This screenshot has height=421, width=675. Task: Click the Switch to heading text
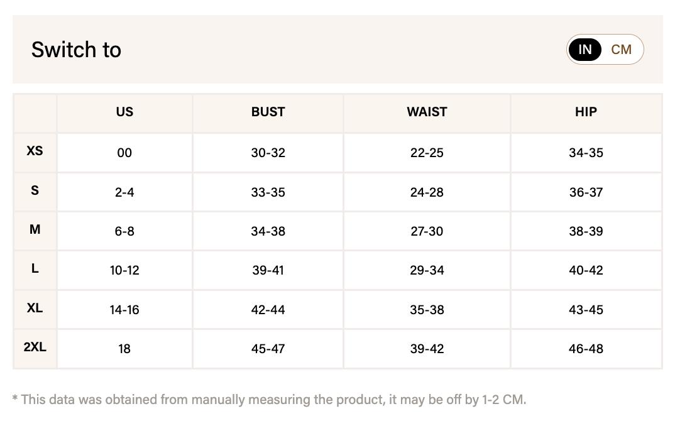point(77,50)
